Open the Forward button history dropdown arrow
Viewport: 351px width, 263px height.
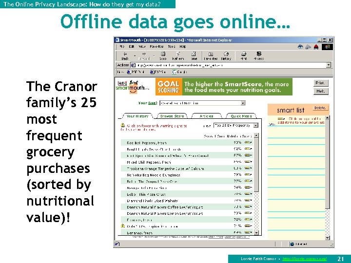click(x=154, y=56)
